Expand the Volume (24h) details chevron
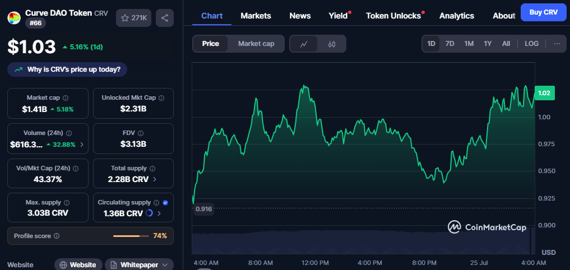This screenshot has height=270, width=570. (81, 145)
